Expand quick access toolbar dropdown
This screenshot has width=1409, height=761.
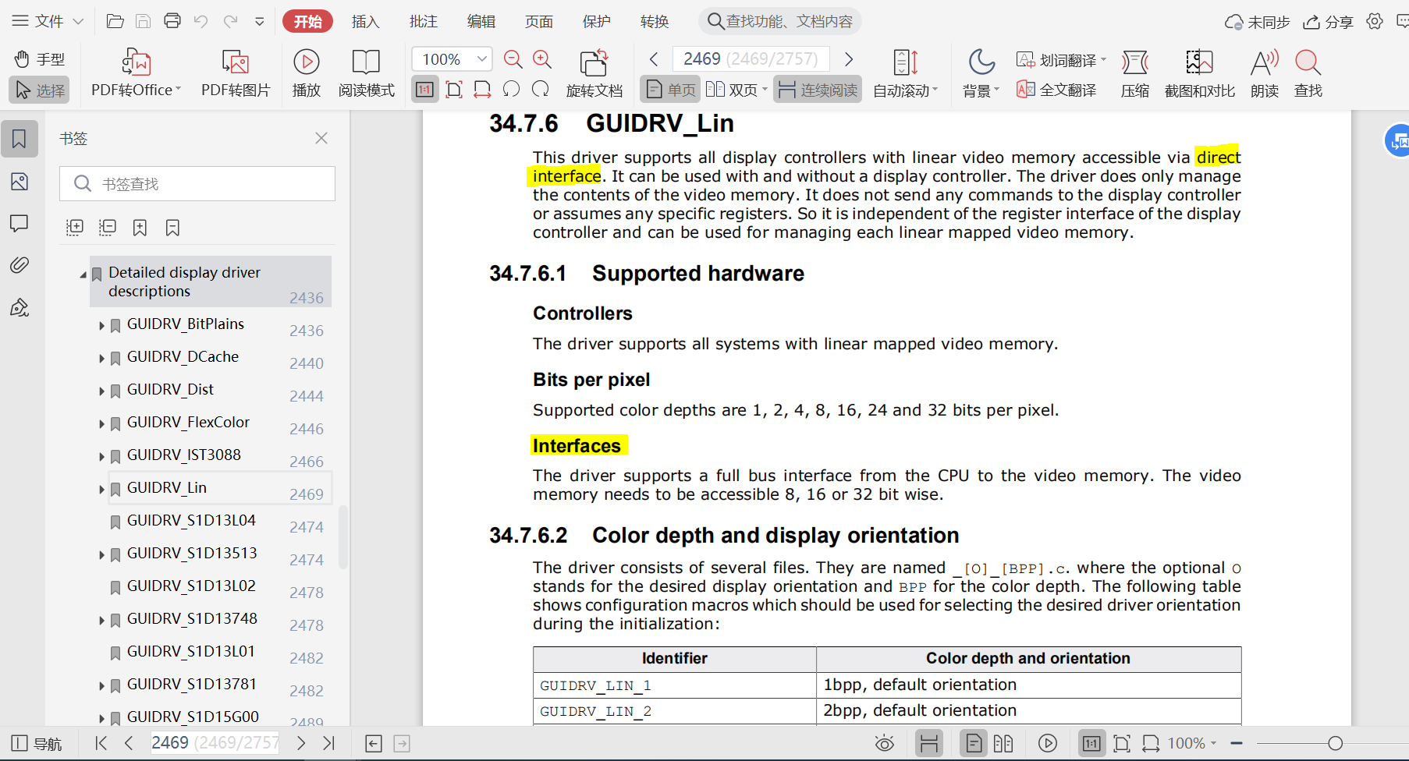(260, 22)
